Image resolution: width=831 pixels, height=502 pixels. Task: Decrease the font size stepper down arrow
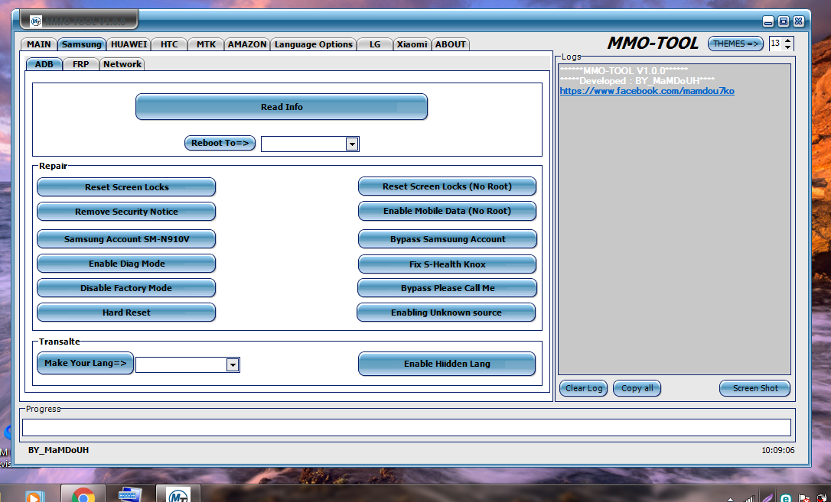pos(787,47)
